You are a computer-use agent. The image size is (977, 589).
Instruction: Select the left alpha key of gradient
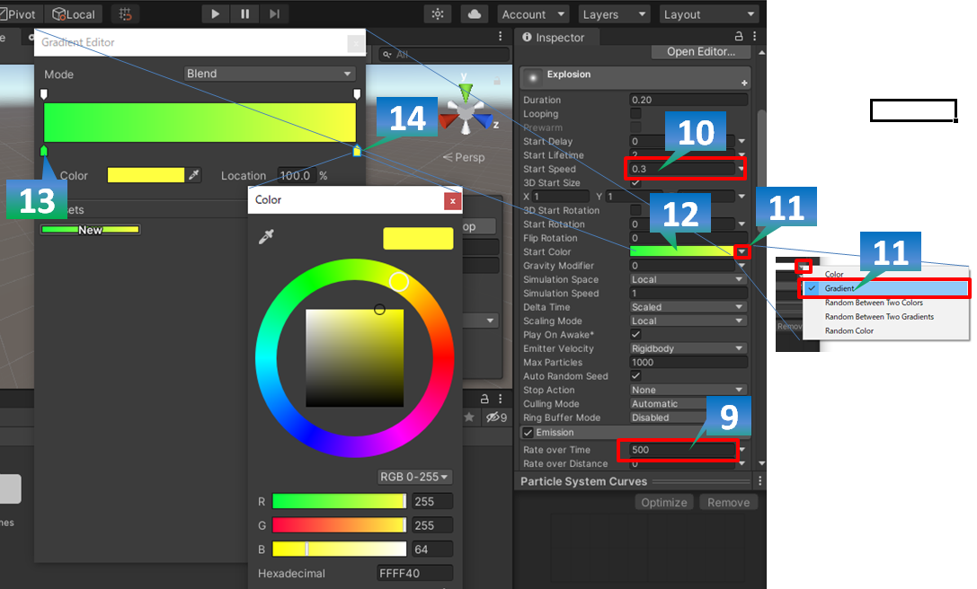click(44, 94)
